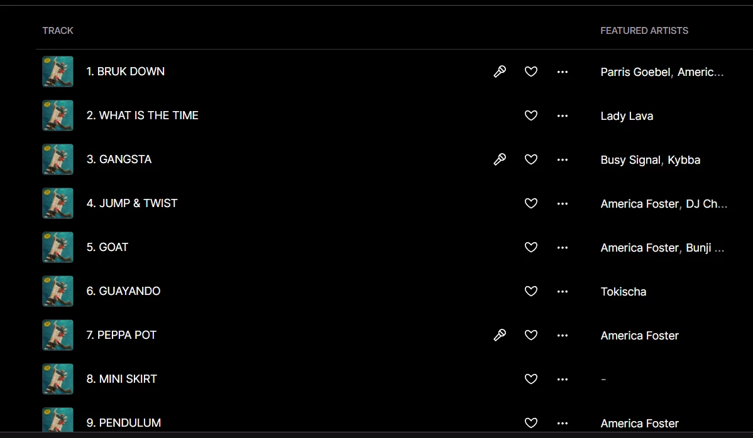Select the 6. GUAYANDO track title

point(123,291)
